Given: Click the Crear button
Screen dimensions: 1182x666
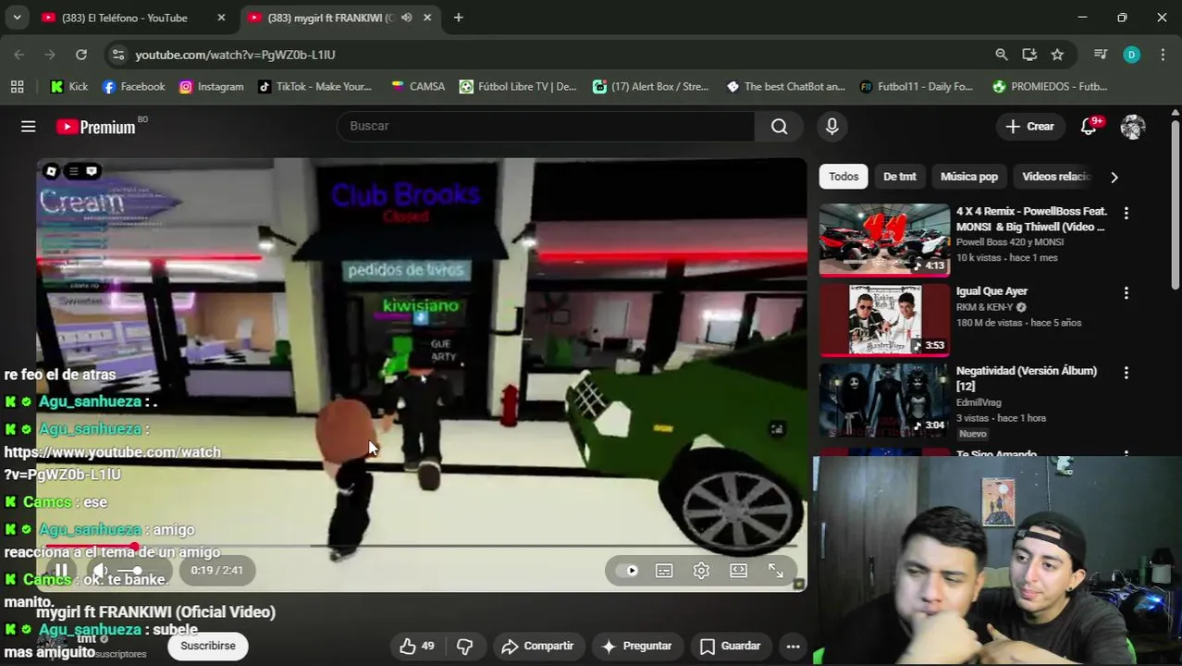Looking at the screenshot, I should click(x=1029, y=127).
